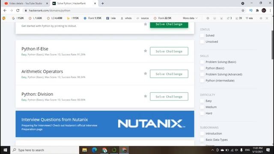Open Nutanix interview questions banner
The image size is (274, 154).
tap(105, 124)
